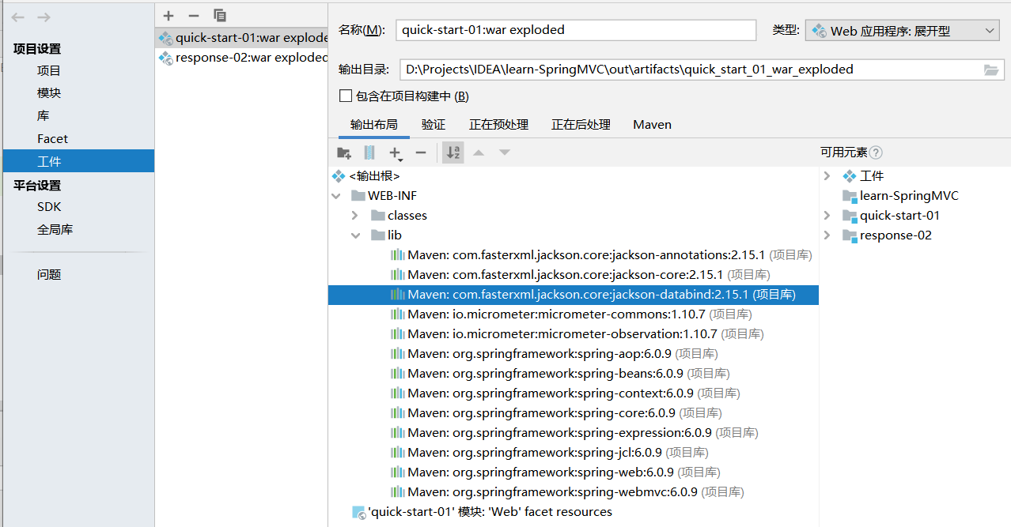1011x527 pixels.
Task: Copy the selected artifact
Action: click(x=220, y=16)
